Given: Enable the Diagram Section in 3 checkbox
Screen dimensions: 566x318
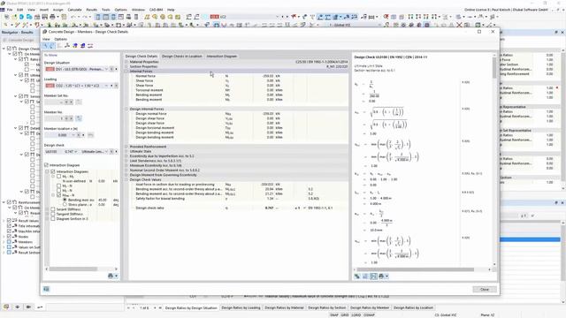Looking at the screenshot, I should click(53, 218).
